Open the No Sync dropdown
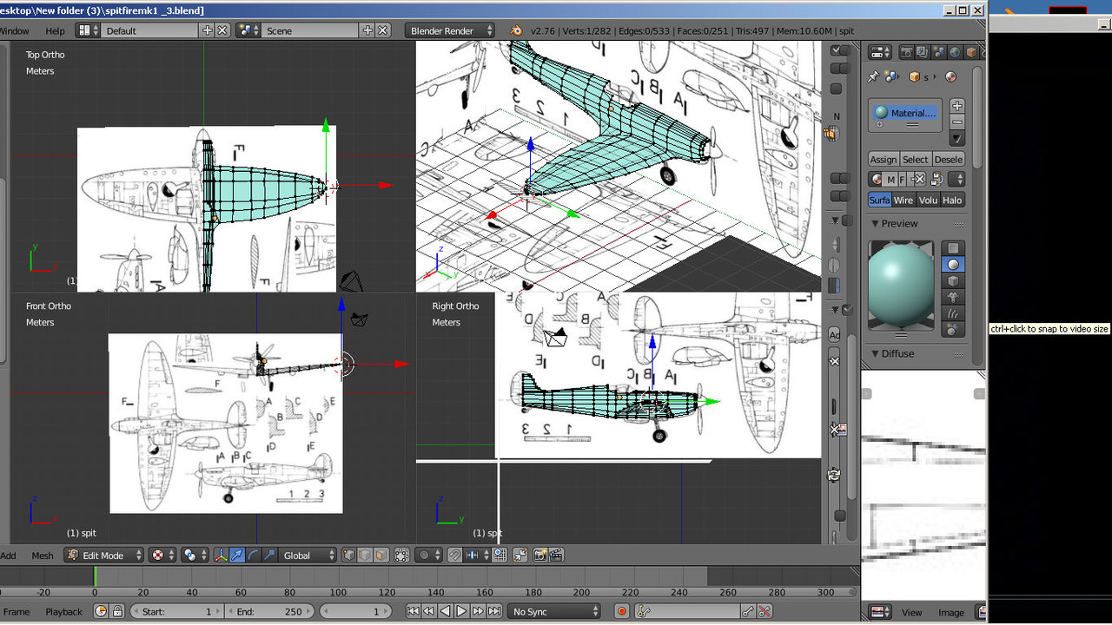The width and height of the screenshot is (1112, 625). 556,611
